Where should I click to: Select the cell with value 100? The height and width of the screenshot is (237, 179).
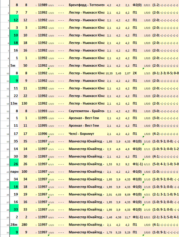point(24,172)
